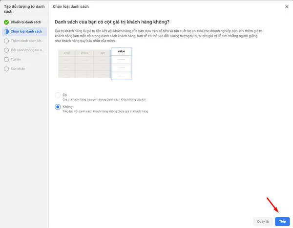
Task: Click the gray circle icon beside Thêm danh sách
Action: (x=6, y=41)
